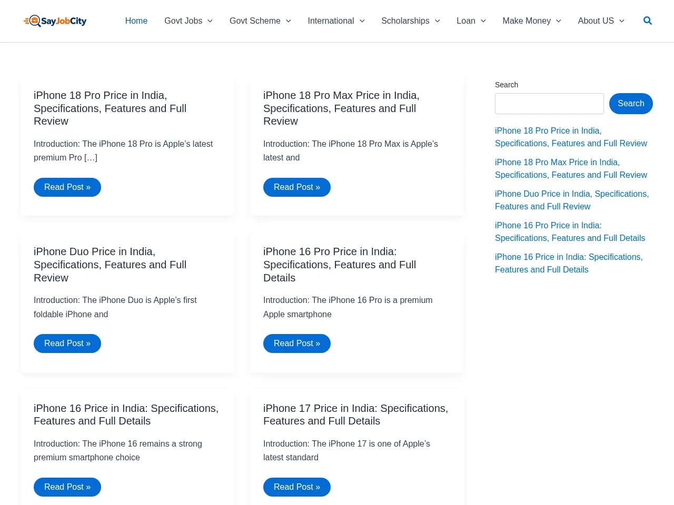Image resolution: width=674 pixels, height=505 pixels.
Task: Read Post for iPhone 16 Pro
Action: pos(297,344)
